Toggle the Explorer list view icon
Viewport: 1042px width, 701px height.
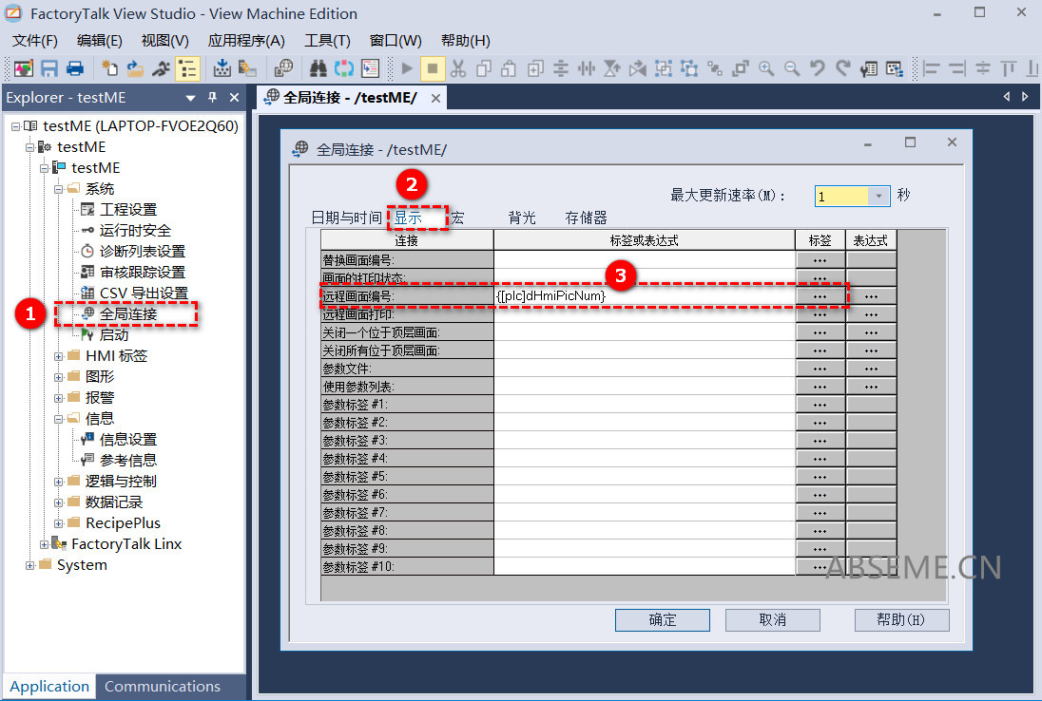point(187,68)
